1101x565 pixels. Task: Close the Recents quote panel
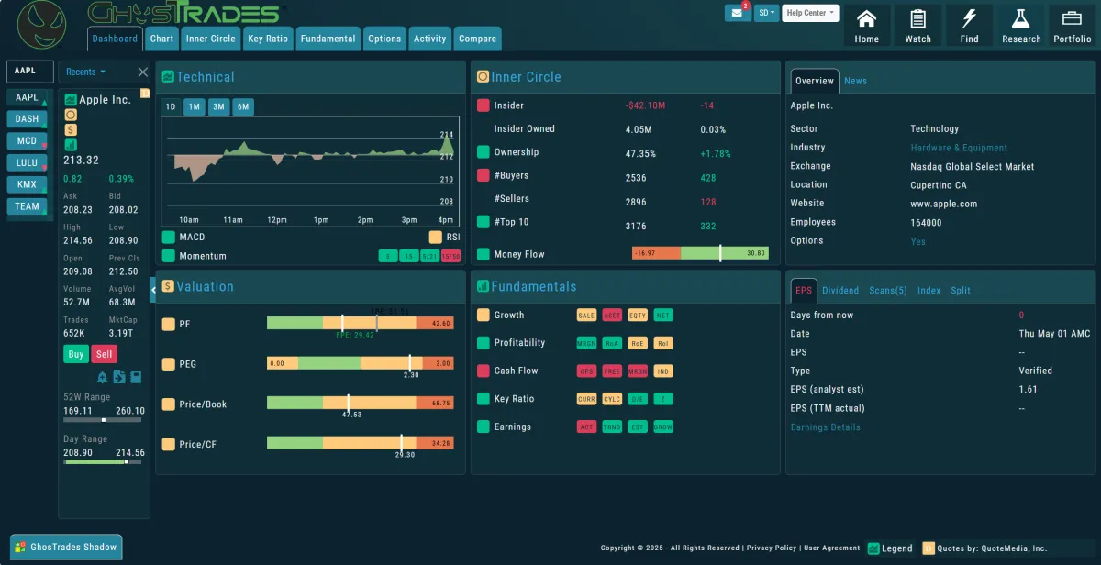[x=143, y=72]
